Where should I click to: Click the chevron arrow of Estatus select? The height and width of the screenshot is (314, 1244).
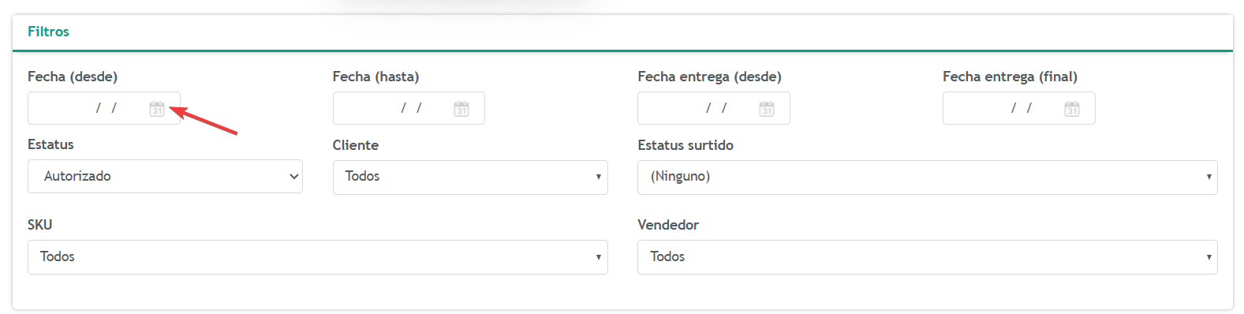(294, 177)
